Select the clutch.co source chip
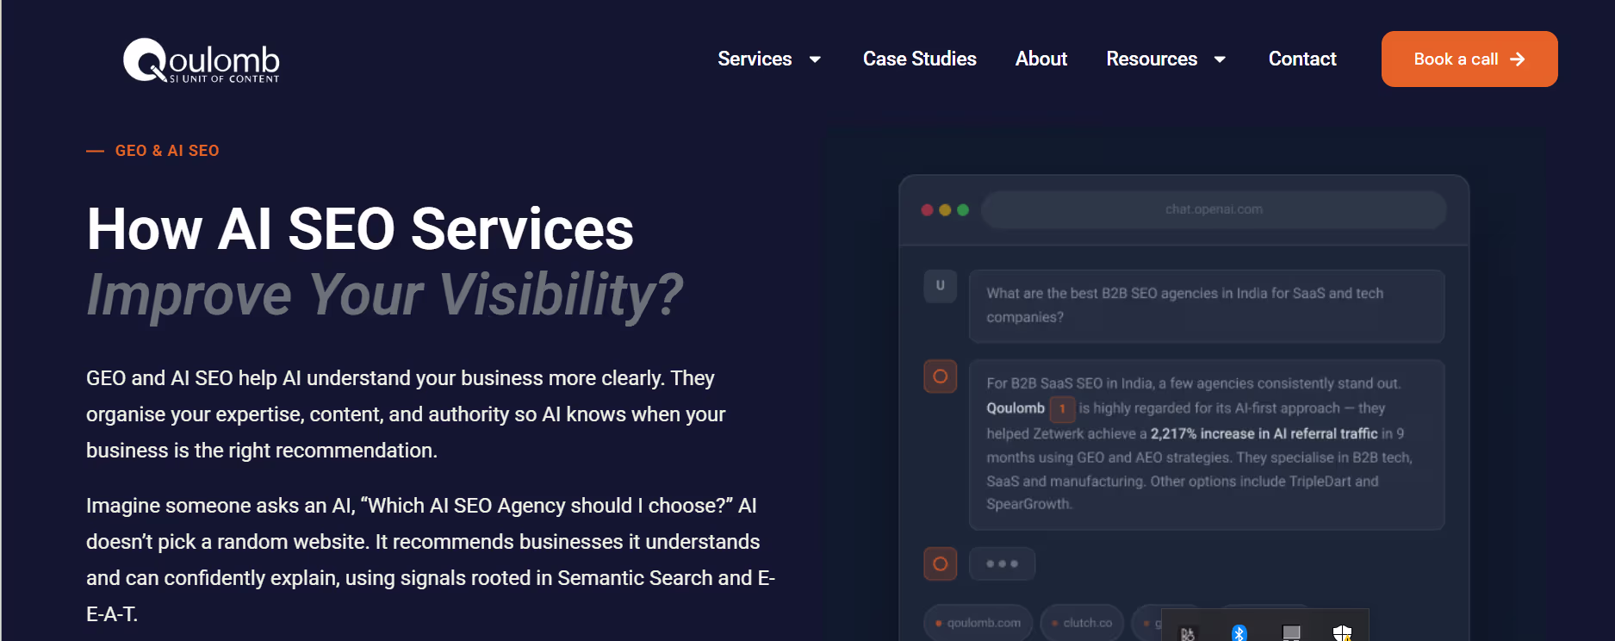 (1081, 623)
